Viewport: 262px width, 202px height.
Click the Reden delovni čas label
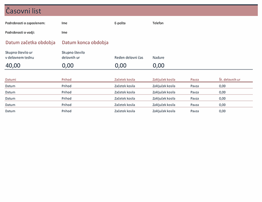pyautogui.click(x=129, y=57)
